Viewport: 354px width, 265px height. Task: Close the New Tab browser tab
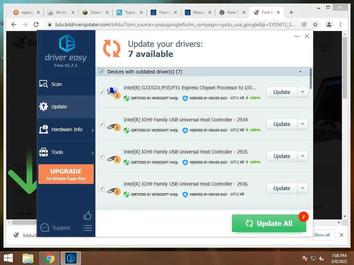(244, 12)
